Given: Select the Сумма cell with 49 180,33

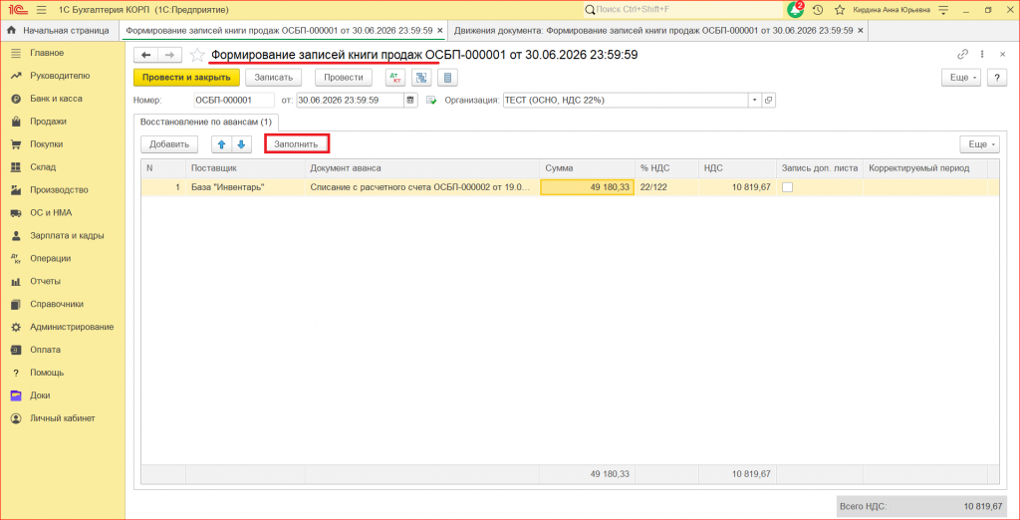Looking at the screenshot, I should click(x=588, y=187).
